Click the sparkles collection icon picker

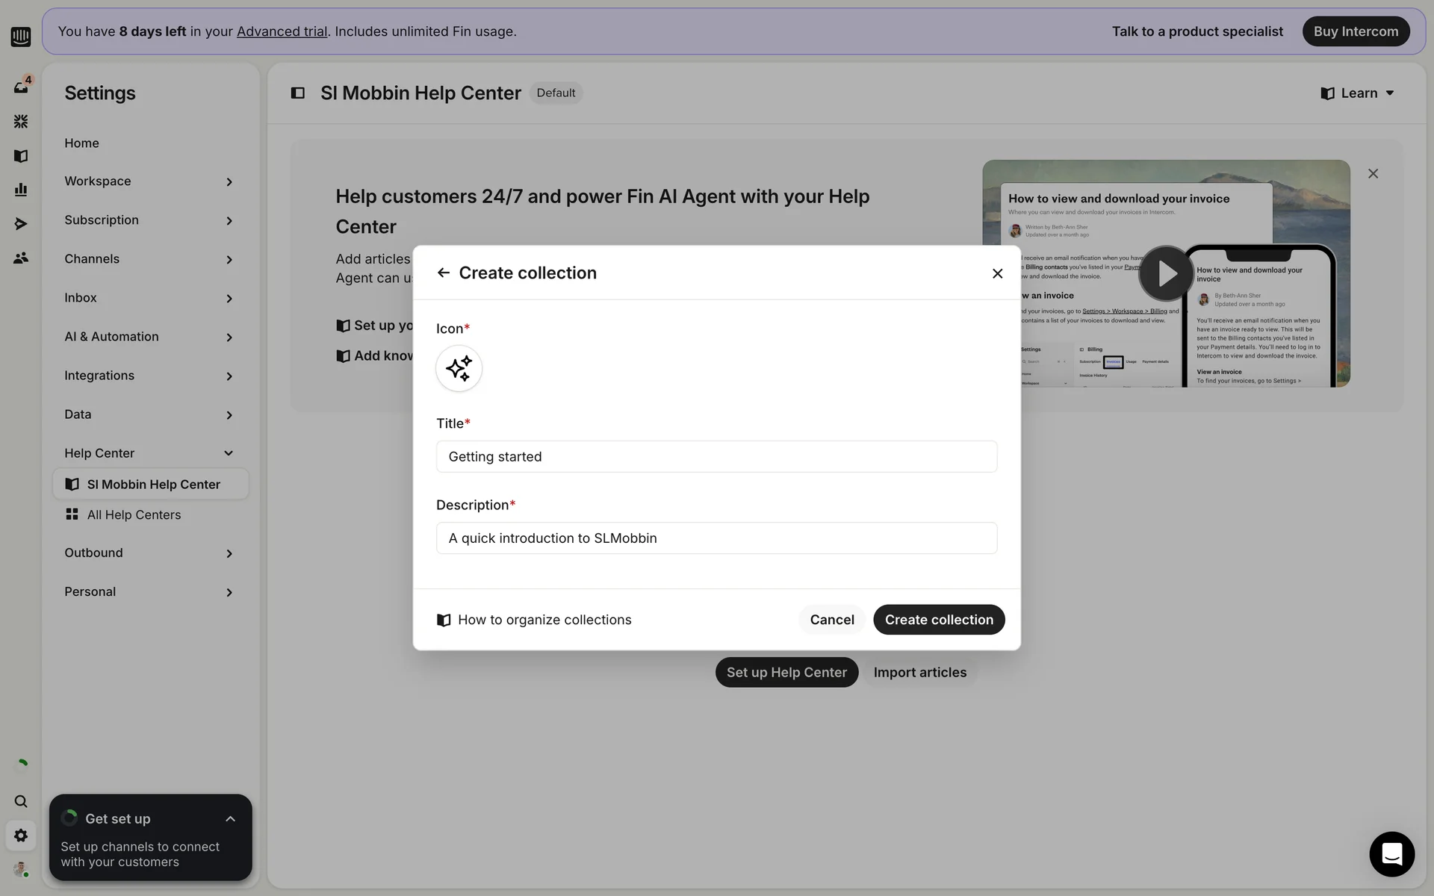click(459, 368)
